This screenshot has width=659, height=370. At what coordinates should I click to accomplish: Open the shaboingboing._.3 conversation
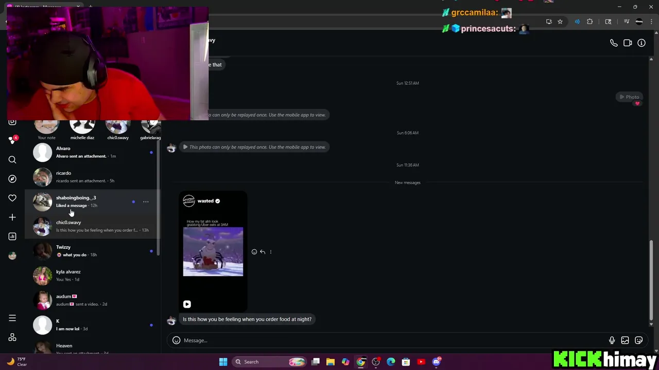[93, 201]
